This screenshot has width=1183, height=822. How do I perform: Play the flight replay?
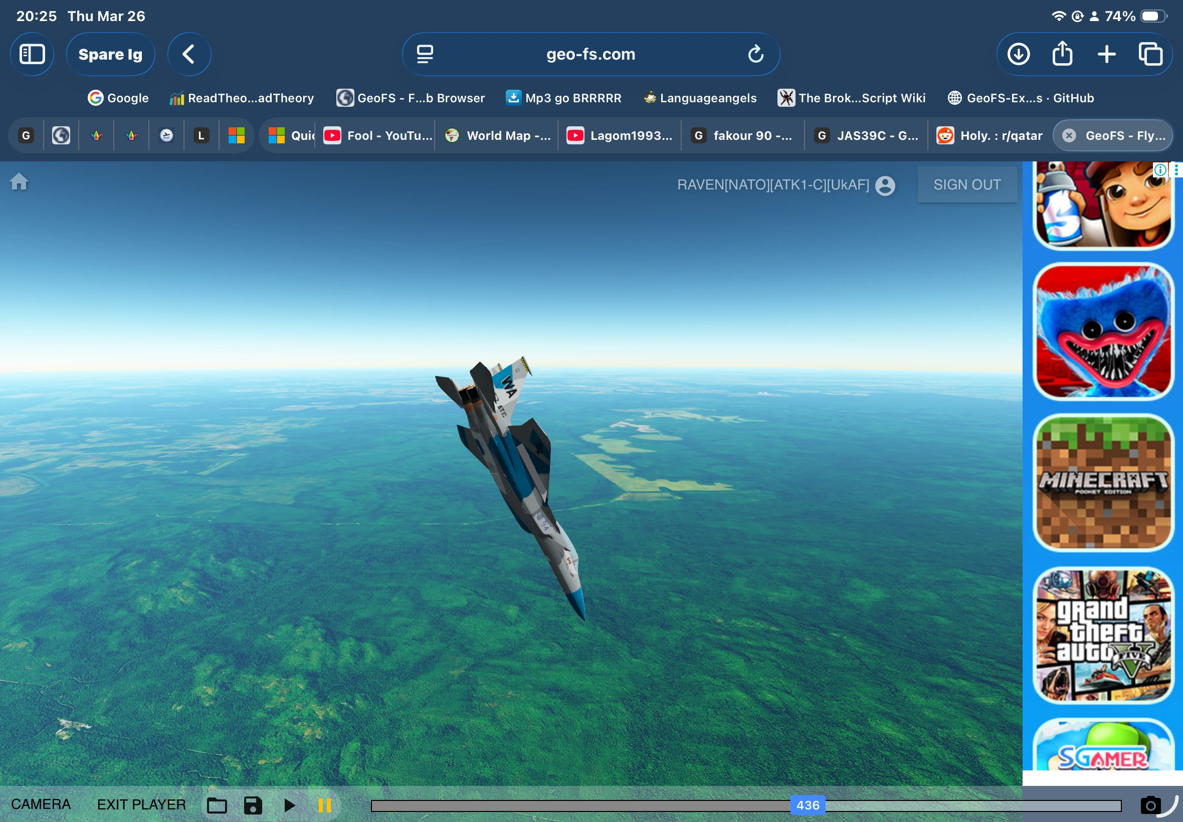click(290, 805)
